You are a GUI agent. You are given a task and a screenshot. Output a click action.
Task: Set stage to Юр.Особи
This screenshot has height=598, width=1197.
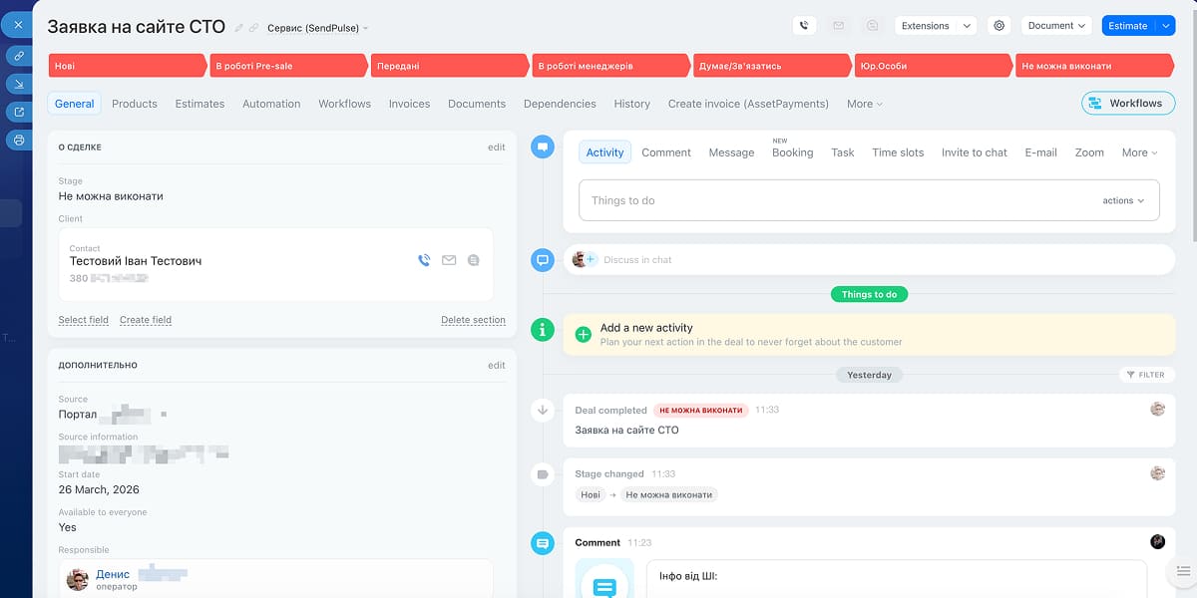click(933, 66)
